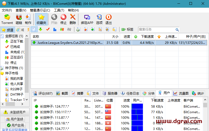This screenshot has width=209, height=131.
Task: Delete the task using the 删除 icon
Action: [x=73, y=19]
